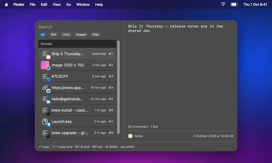Click the Notes source label
Image resolution: width=272 pixels, height=163 pixels.
(139, 136)
